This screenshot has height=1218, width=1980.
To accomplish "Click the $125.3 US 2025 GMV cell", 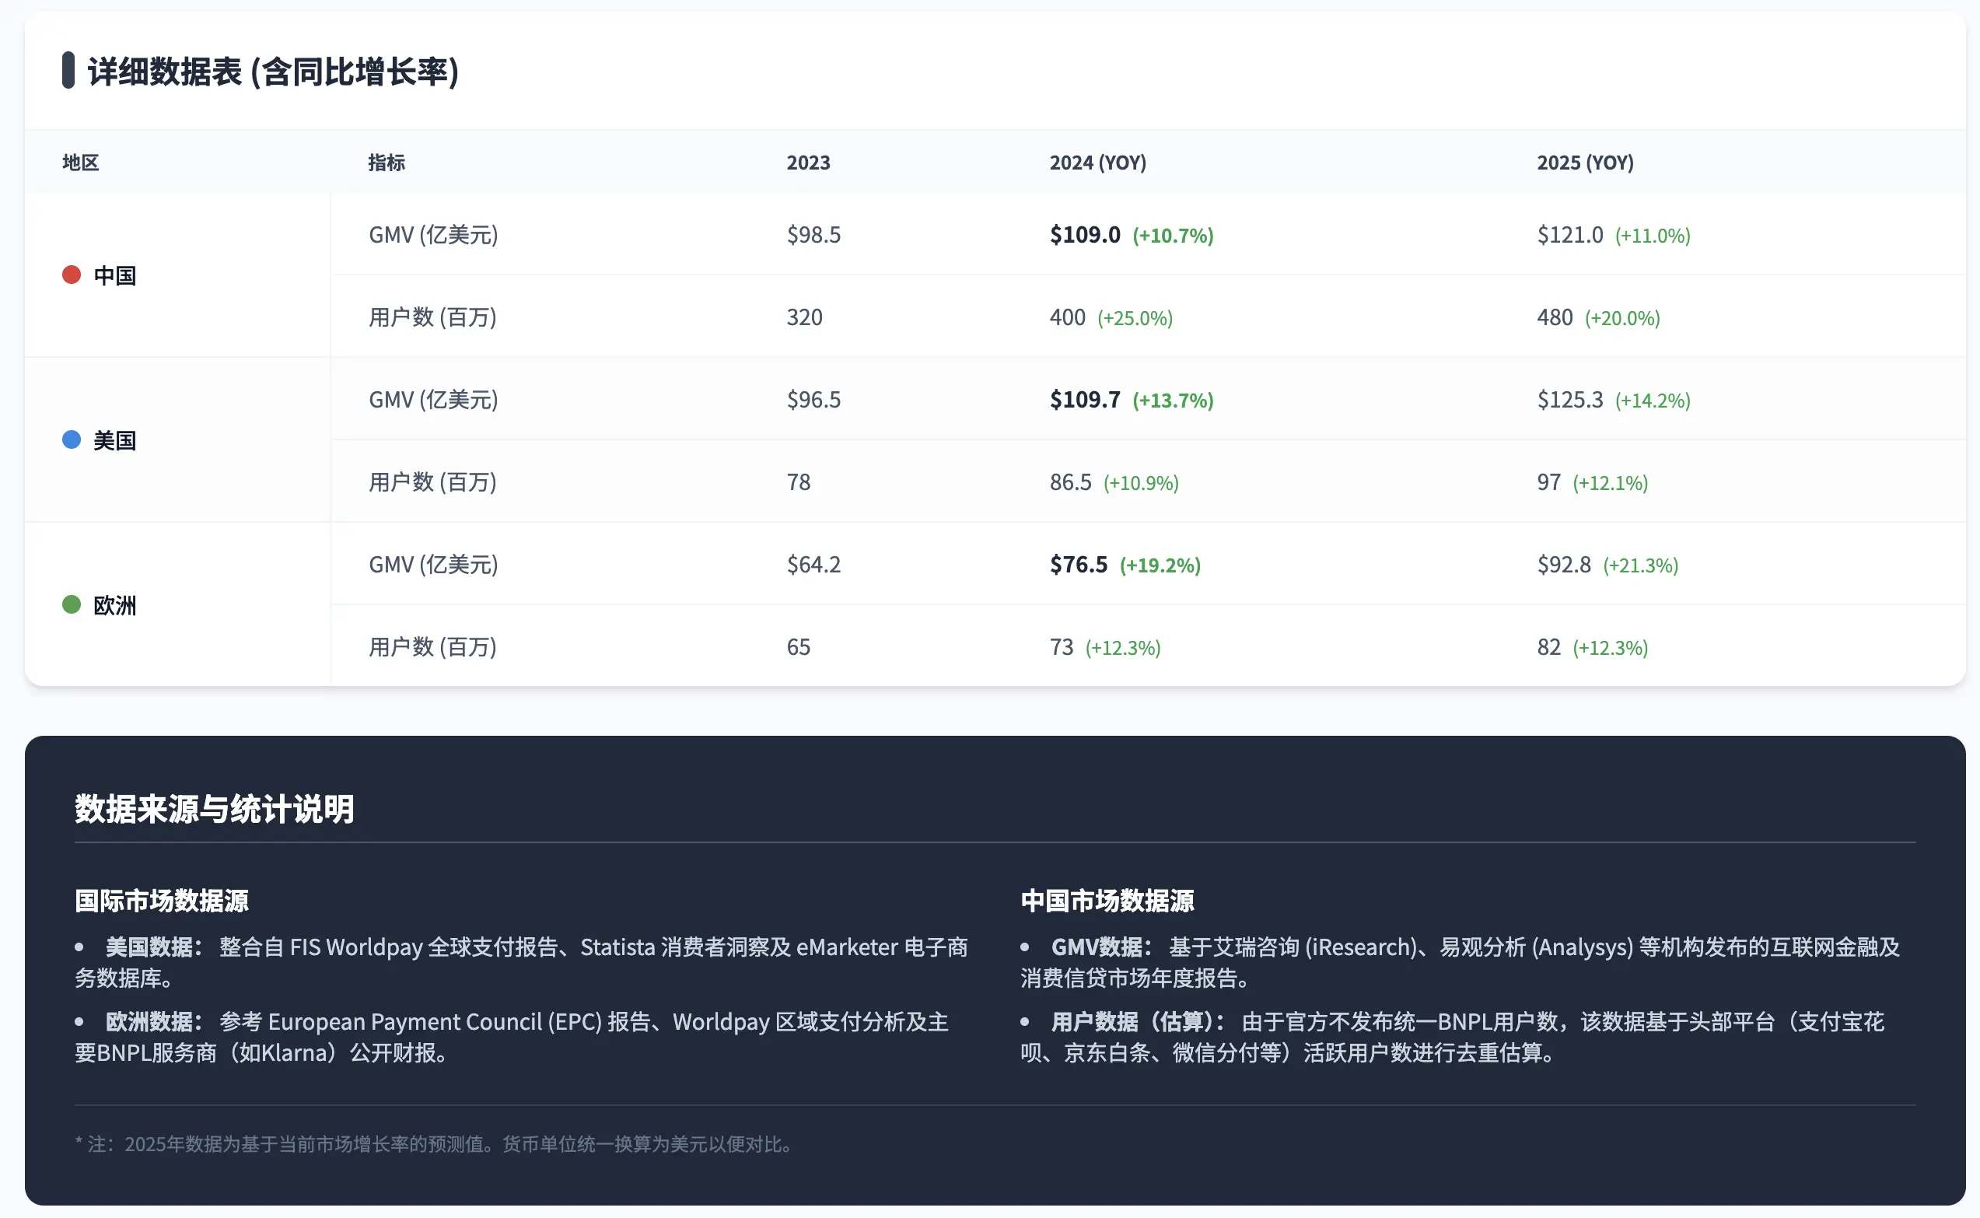I will [x=1569, y=400].
